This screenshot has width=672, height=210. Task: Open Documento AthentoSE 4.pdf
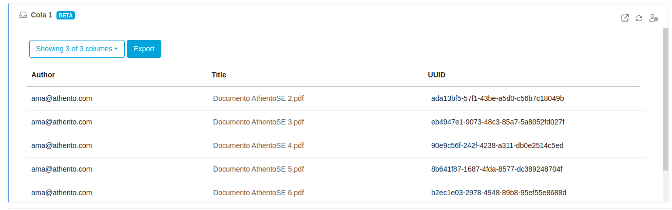pos(258,145)
